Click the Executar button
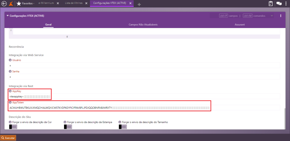This screenshot has height=141, width=290. click(8, 138)
